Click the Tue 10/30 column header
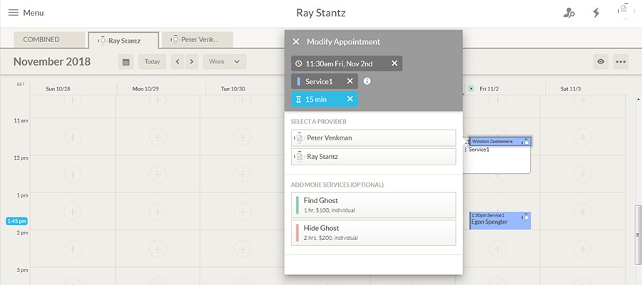 [x=233, y=89]
